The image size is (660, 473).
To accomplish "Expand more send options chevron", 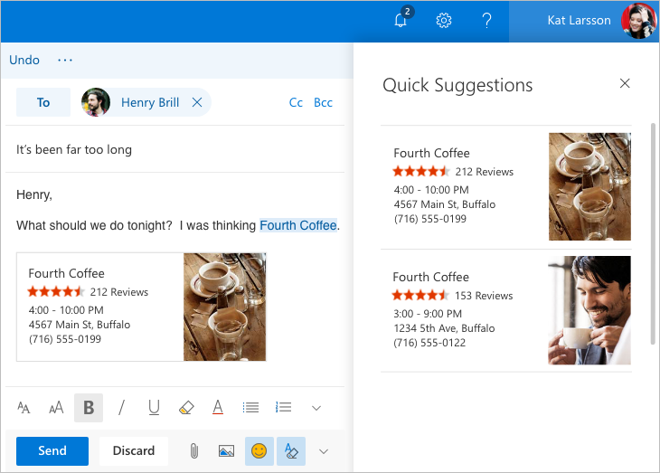I will 324,450.
